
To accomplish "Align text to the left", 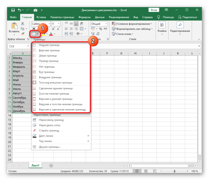I will click(x=66, y=29).
